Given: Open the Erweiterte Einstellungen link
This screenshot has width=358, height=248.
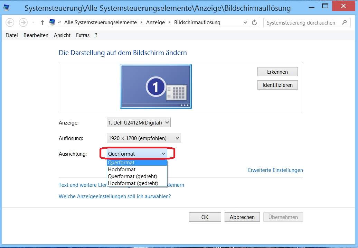Looking at the screenshot, I should 275,170.
